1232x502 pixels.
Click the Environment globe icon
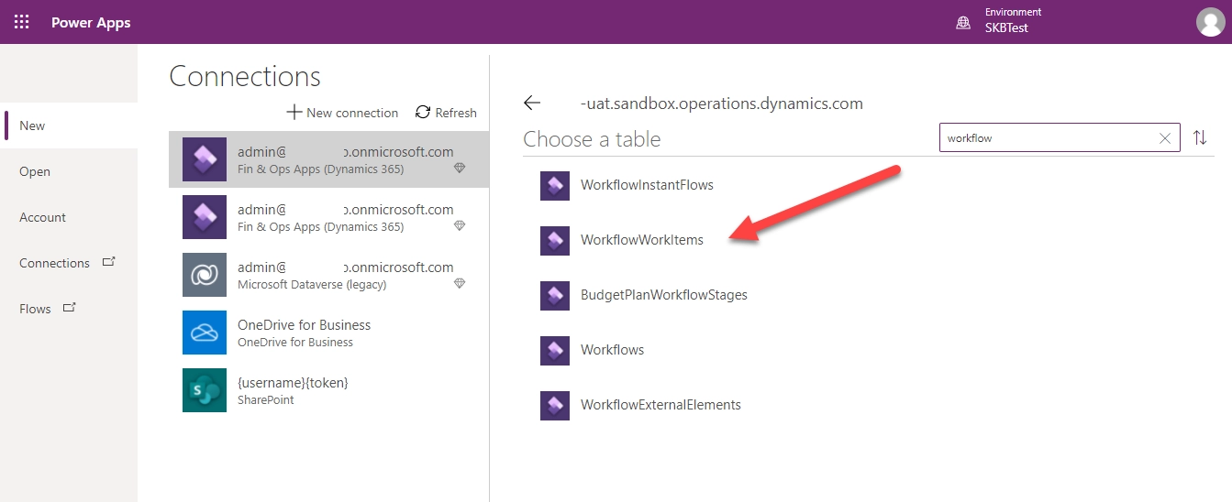coord(963,22)
